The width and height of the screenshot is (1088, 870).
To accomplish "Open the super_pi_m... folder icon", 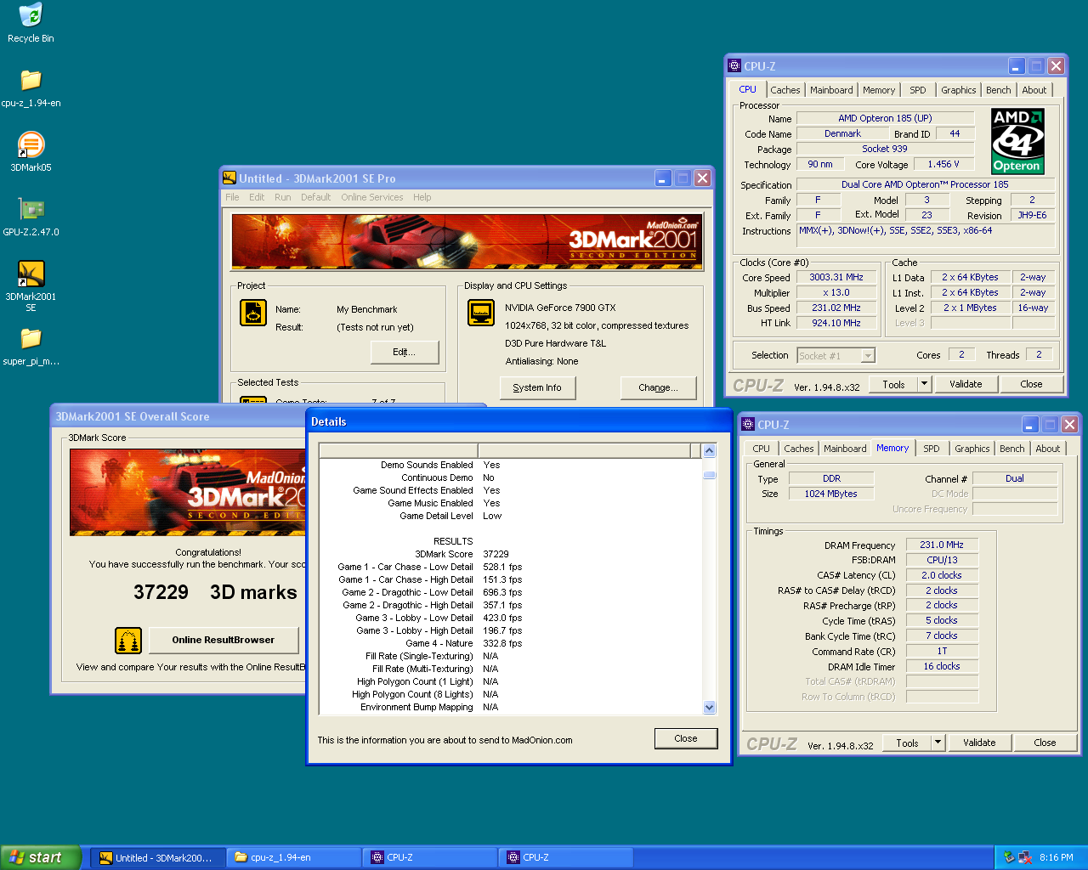I will coord(31,346).
